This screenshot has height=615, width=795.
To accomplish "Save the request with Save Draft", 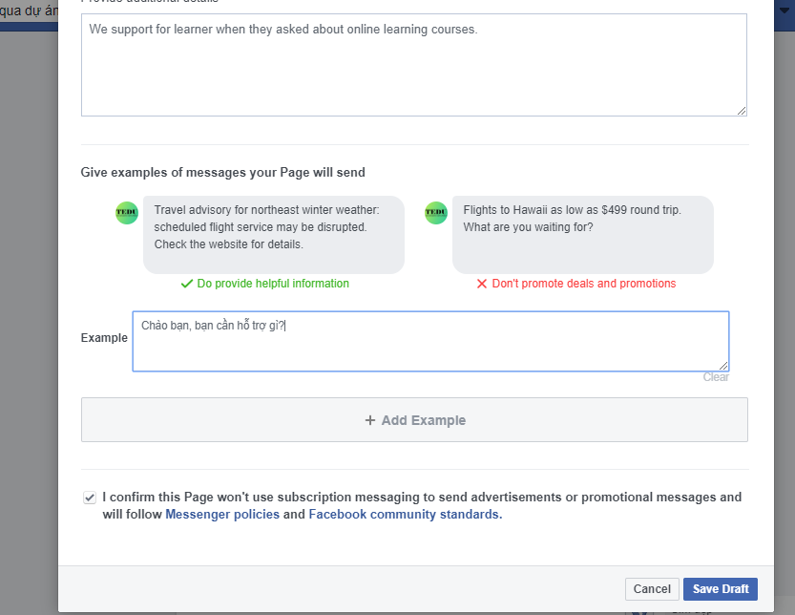I will pos(721,589).
